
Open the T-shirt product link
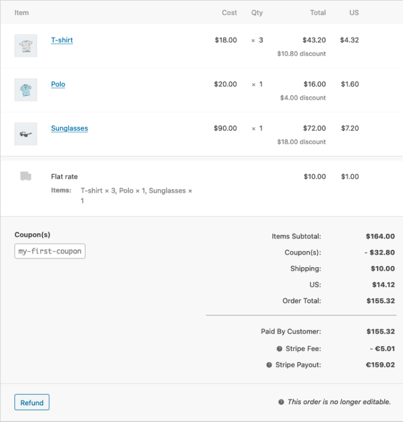coord(62,40)
